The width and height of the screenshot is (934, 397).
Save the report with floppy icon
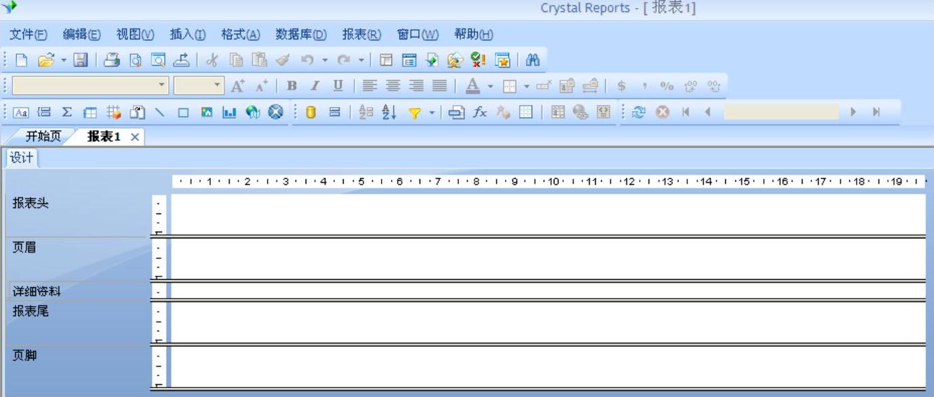click(81, 60)
